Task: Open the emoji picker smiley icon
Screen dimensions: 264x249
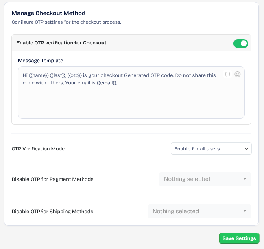Action: point(238,74)
